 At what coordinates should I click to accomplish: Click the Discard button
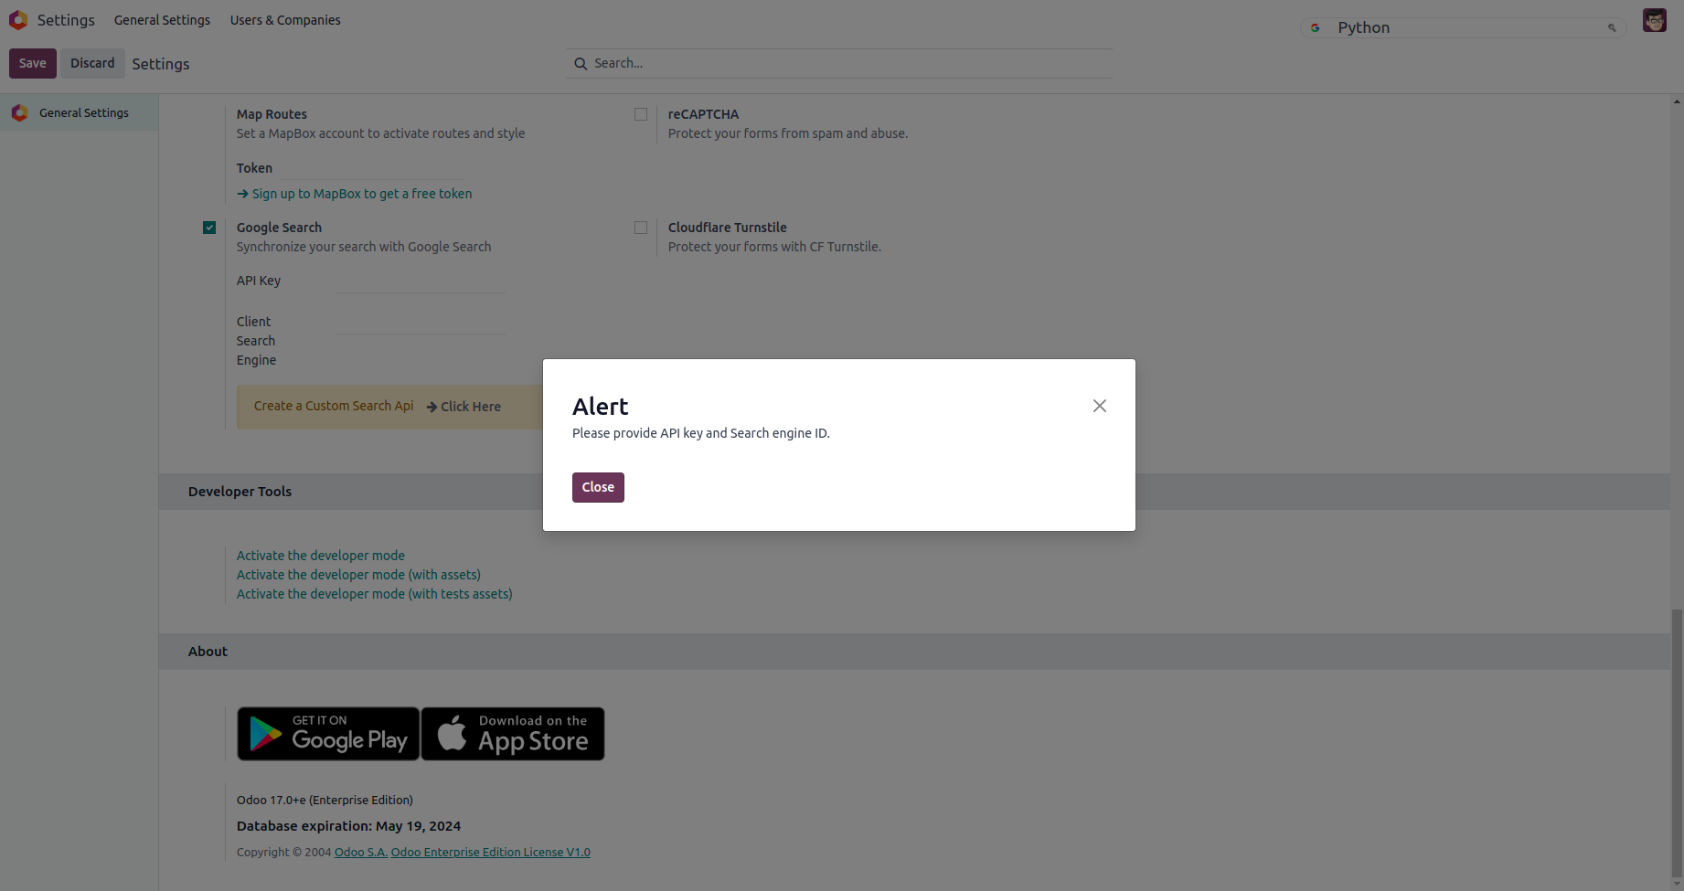[92, 63]
